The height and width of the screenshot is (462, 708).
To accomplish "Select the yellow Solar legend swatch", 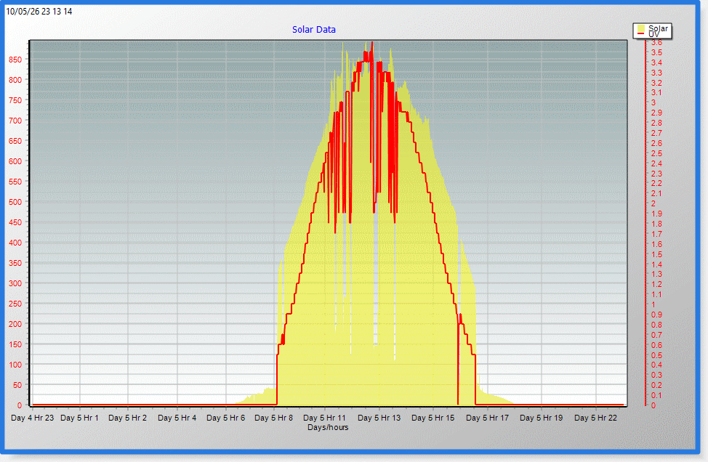I will tap(640, 28).
